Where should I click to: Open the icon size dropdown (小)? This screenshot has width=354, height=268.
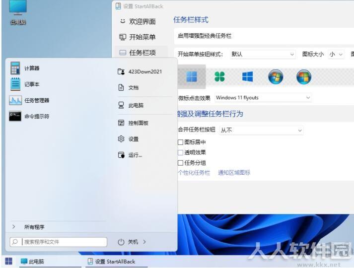point(336,54)
